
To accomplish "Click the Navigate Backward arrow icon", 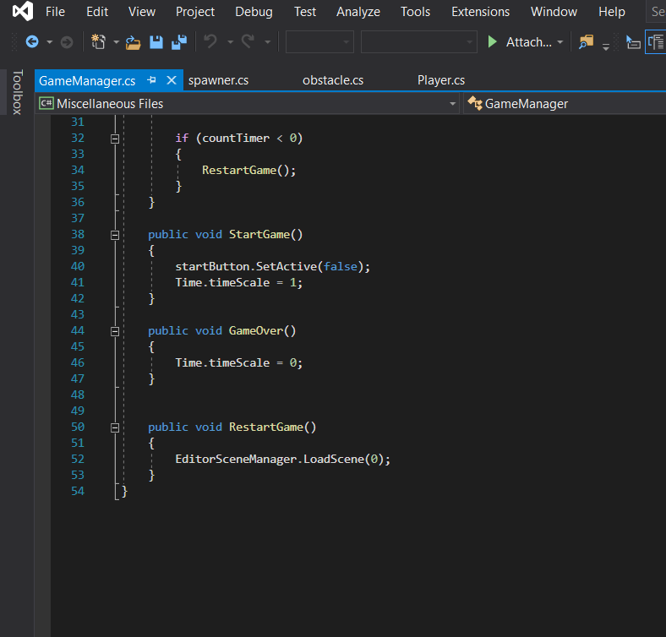I will tap(32, 42).
